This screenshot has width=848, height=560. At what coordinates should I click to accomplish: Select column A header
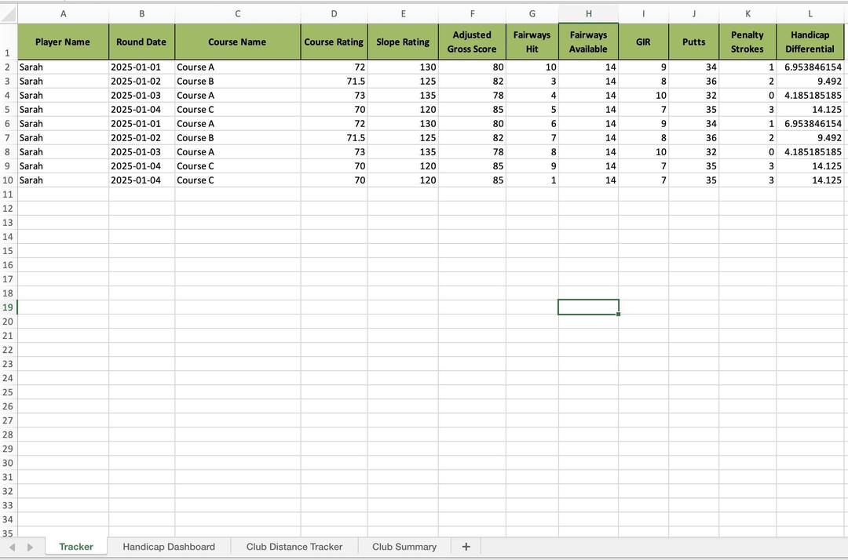pyautogui.click(x=63, y=13)
